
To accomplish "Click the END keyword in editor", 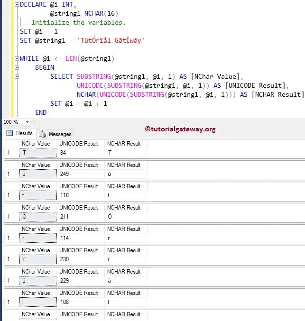I will click(x=41, y=112).
